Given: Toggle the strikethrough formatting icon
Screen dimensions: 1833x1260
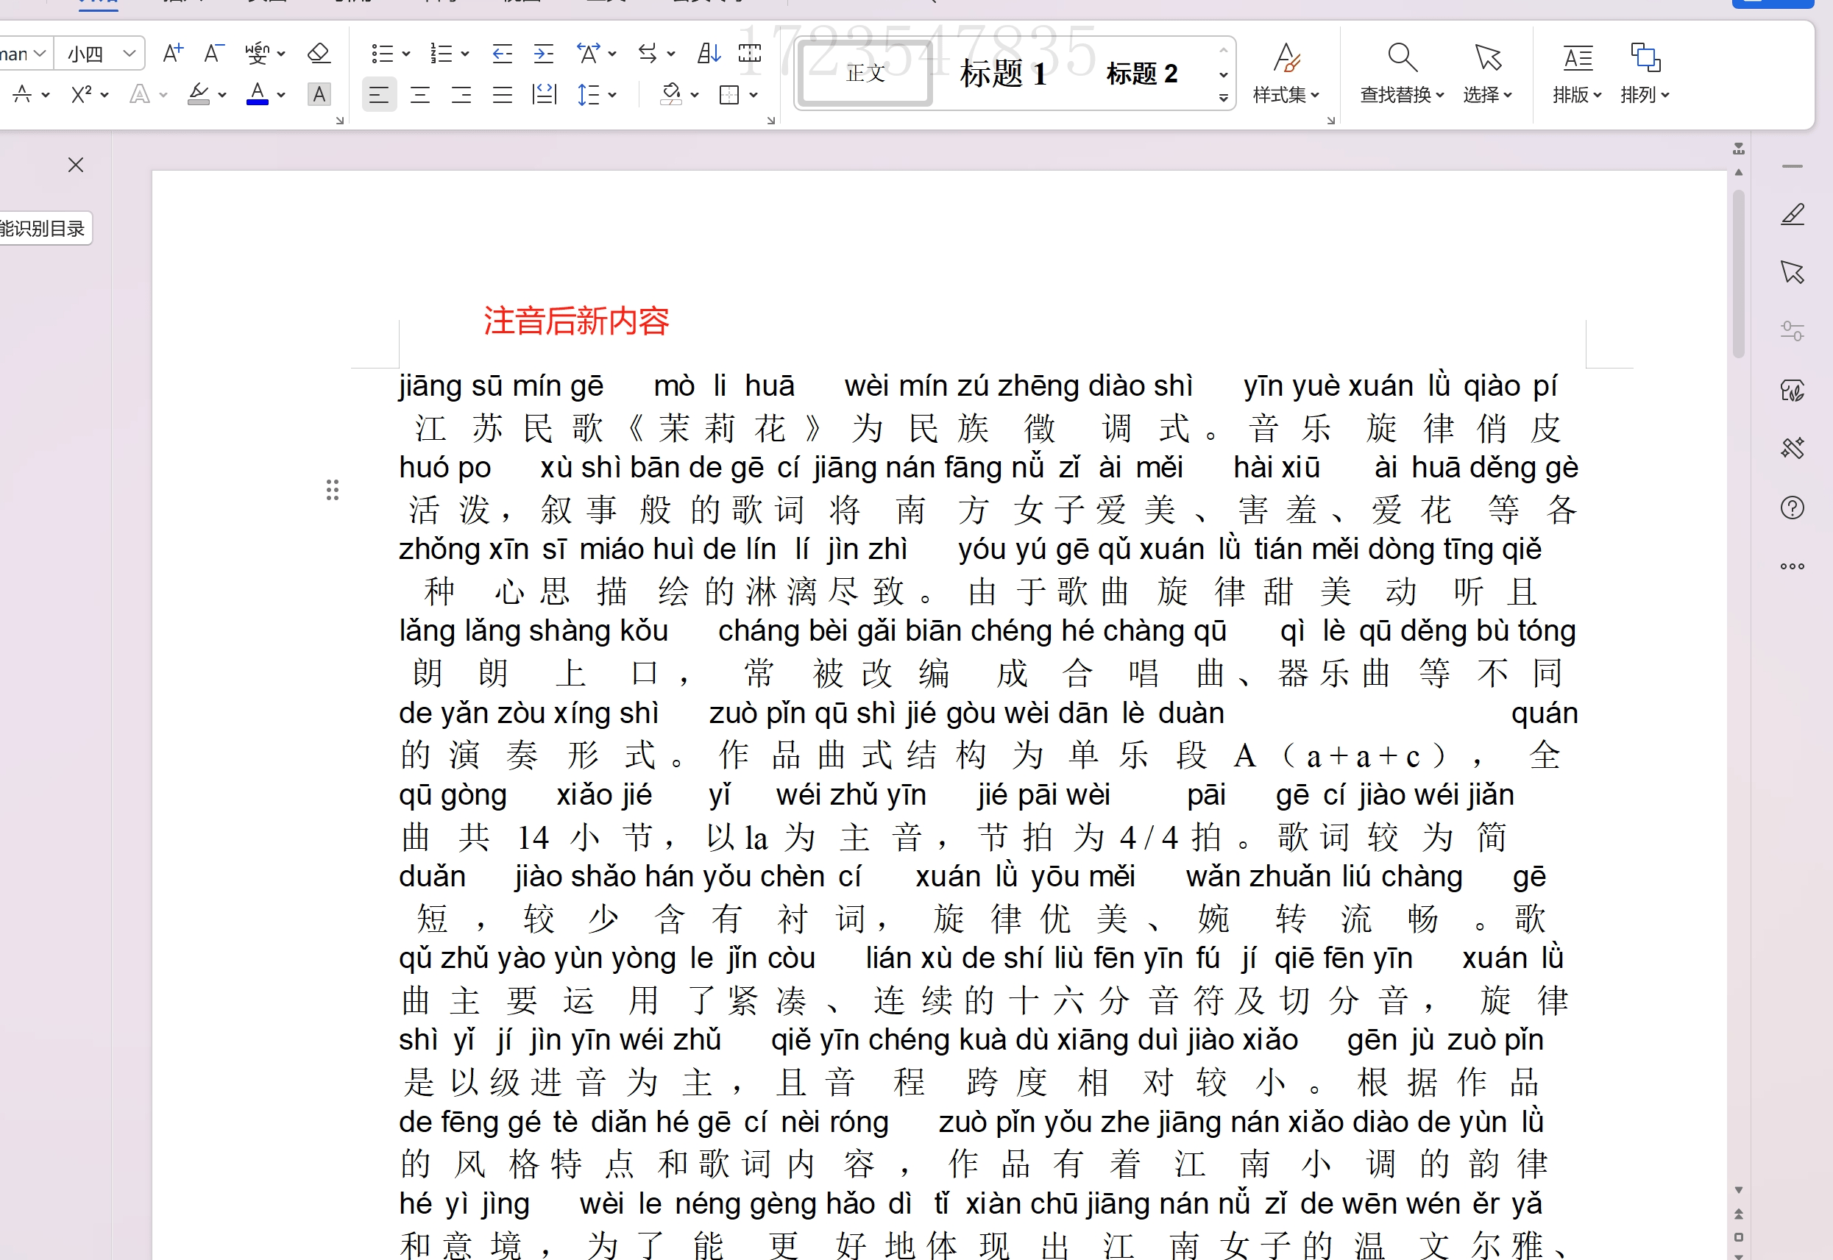Looking at the screenshot, I should pyautogui.click(x=21, y=95).
